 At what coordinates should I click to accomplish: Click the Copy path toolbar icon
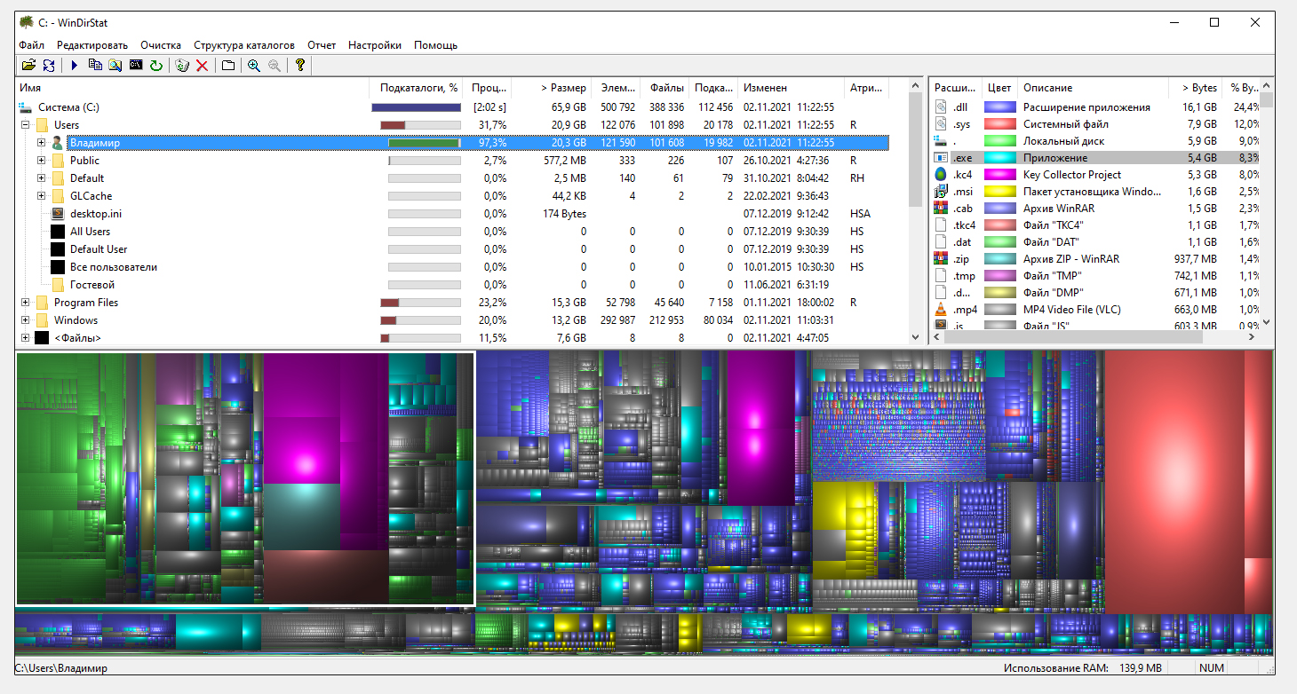(95, 66)
